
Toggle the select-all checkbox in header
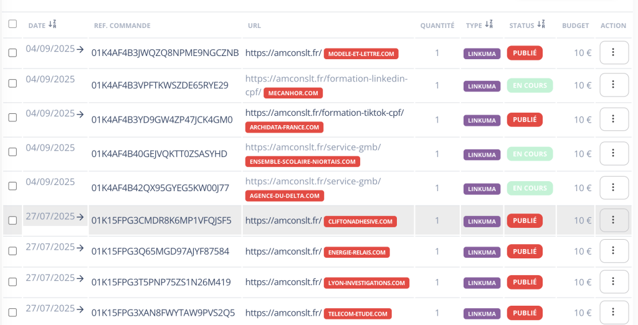tap(12, 24)
